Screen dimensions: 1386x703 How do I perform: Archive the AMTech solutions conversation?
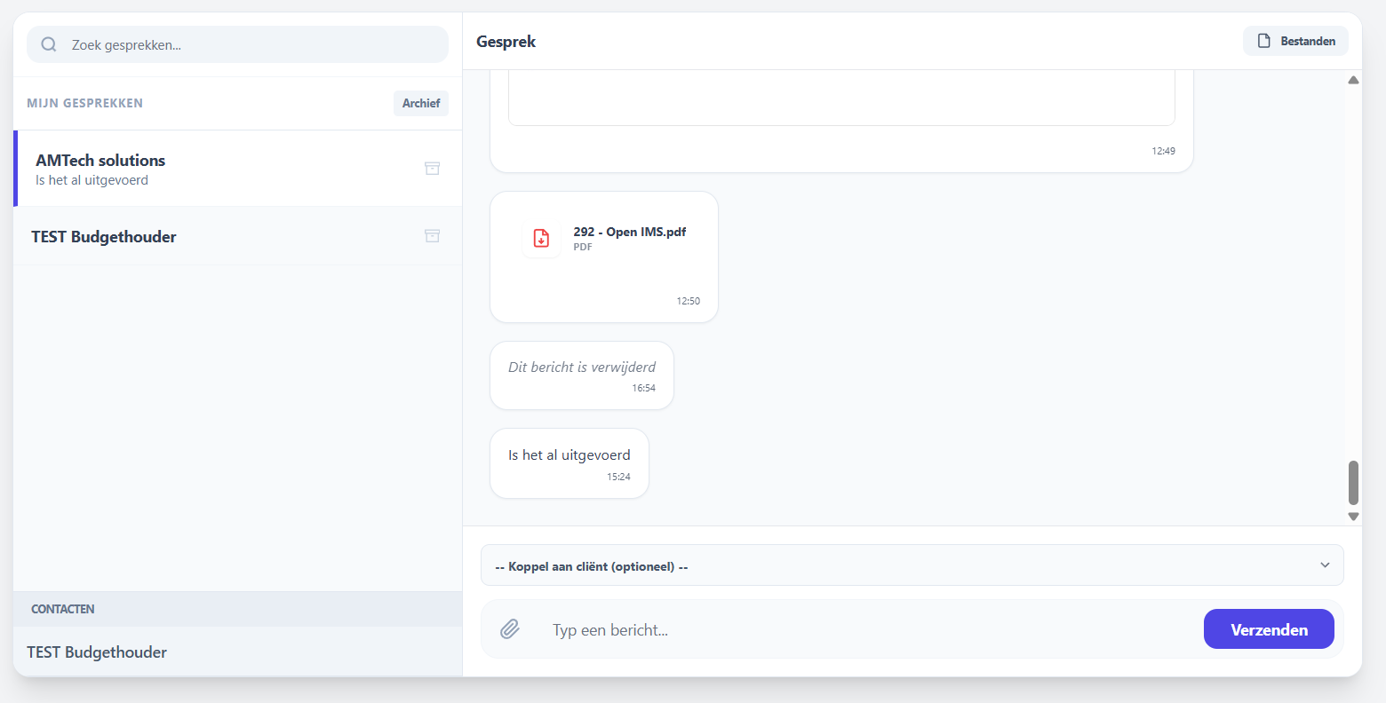[433, 169]
